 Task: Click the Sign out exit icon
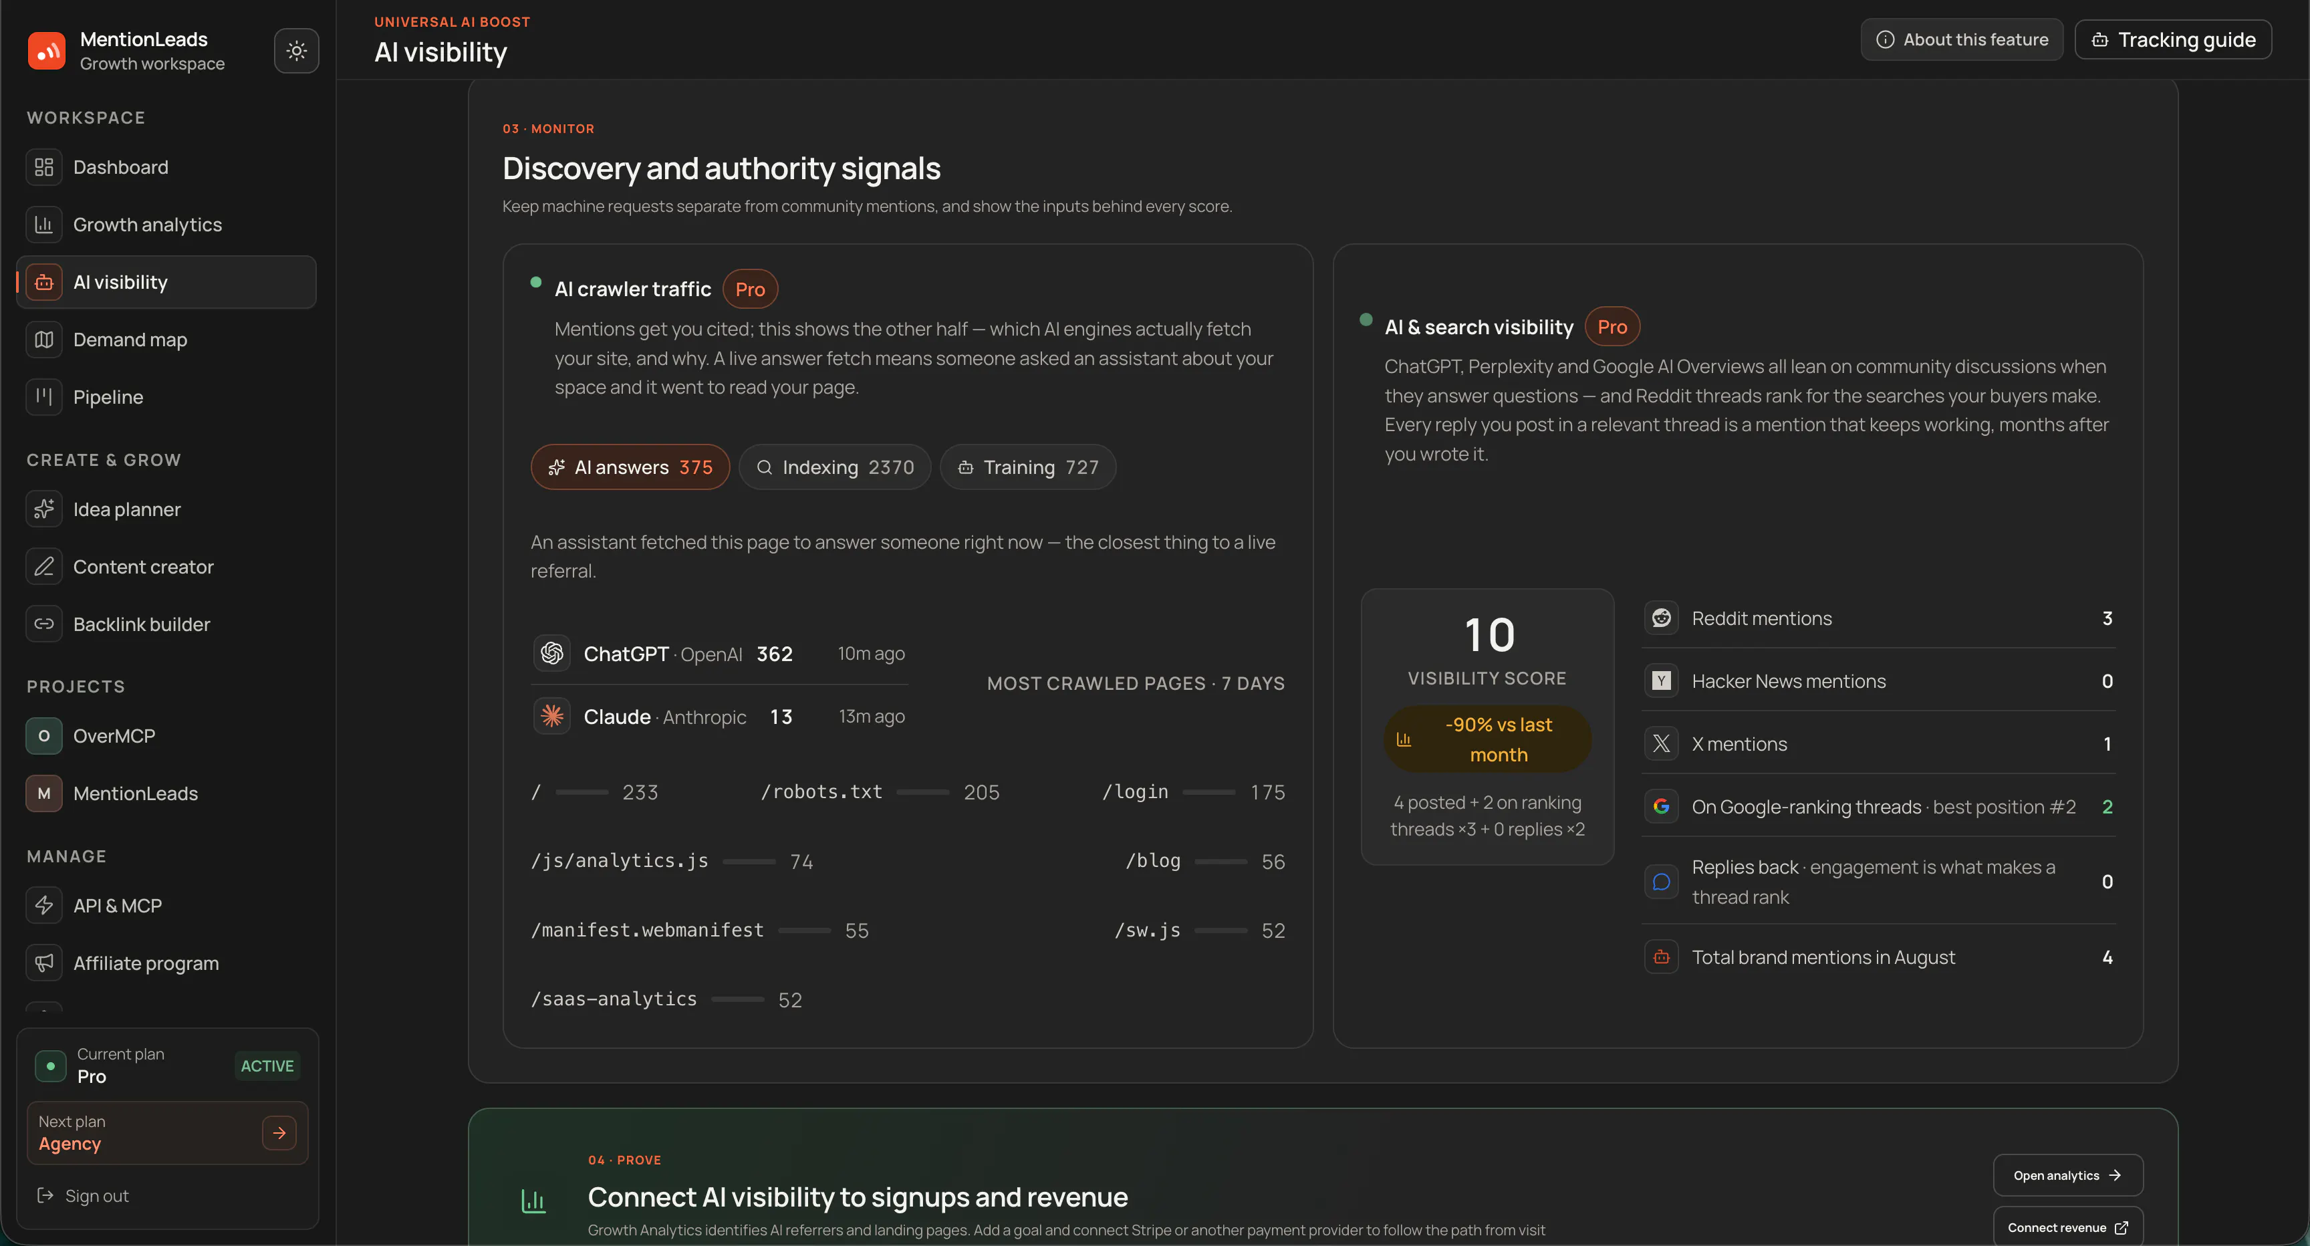click(x=45, y=1196)
